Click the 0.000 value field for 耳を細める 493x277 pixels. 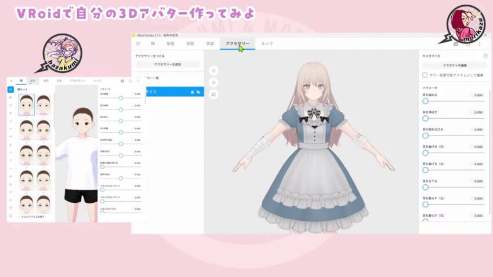pos(477,95)
